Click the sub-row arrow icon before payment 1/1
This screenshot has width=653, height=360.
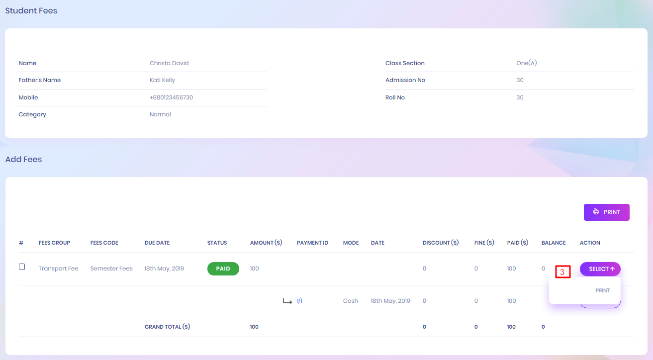[x=287, y=301]
